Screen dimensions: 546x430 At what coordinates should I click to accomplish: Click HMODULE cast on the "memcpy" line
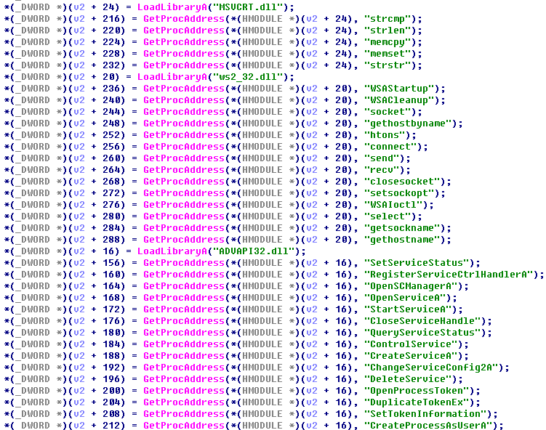pyautogui.click(x=262, y=42)
